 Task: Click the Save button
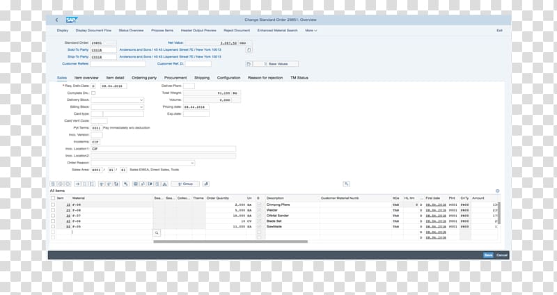pos(489,255)
